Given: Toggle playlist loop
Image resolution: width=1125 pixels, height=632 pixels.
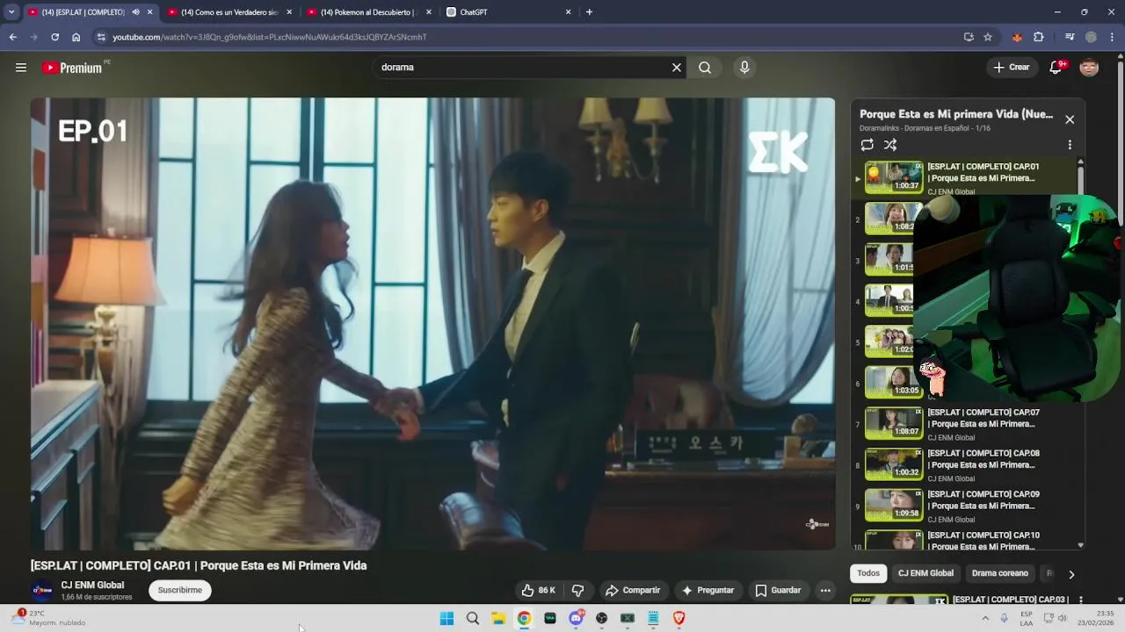Looking at the screenshot, I should (x=867, y=145).
